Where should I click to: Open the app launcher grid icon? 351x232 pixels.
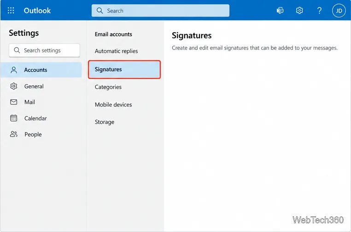11,11
